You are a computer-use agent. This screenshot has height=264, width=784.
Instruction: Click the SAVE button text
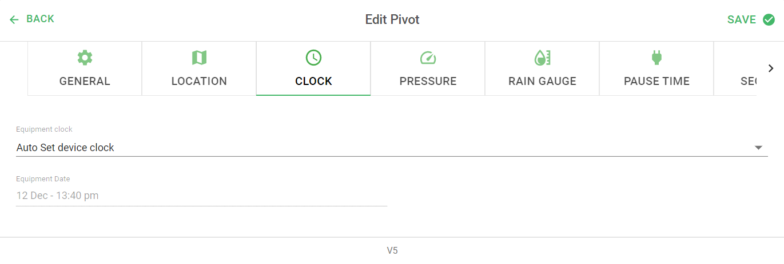(742, 20)
